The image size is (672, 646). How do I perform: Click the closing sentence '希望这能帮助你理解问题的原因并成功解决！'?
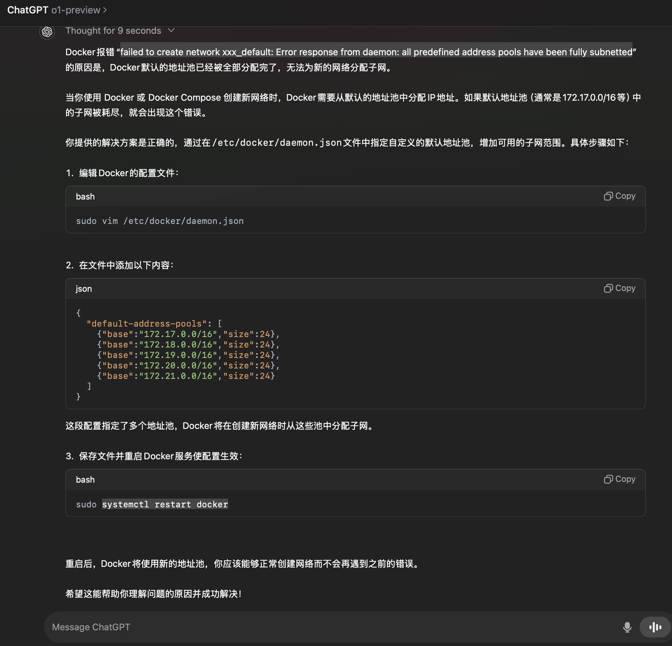[154, 594]
